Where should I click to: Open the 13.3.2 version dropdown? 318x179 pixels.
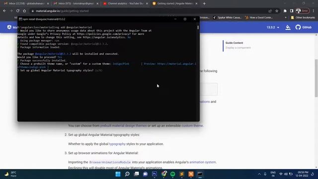[273, 27]
